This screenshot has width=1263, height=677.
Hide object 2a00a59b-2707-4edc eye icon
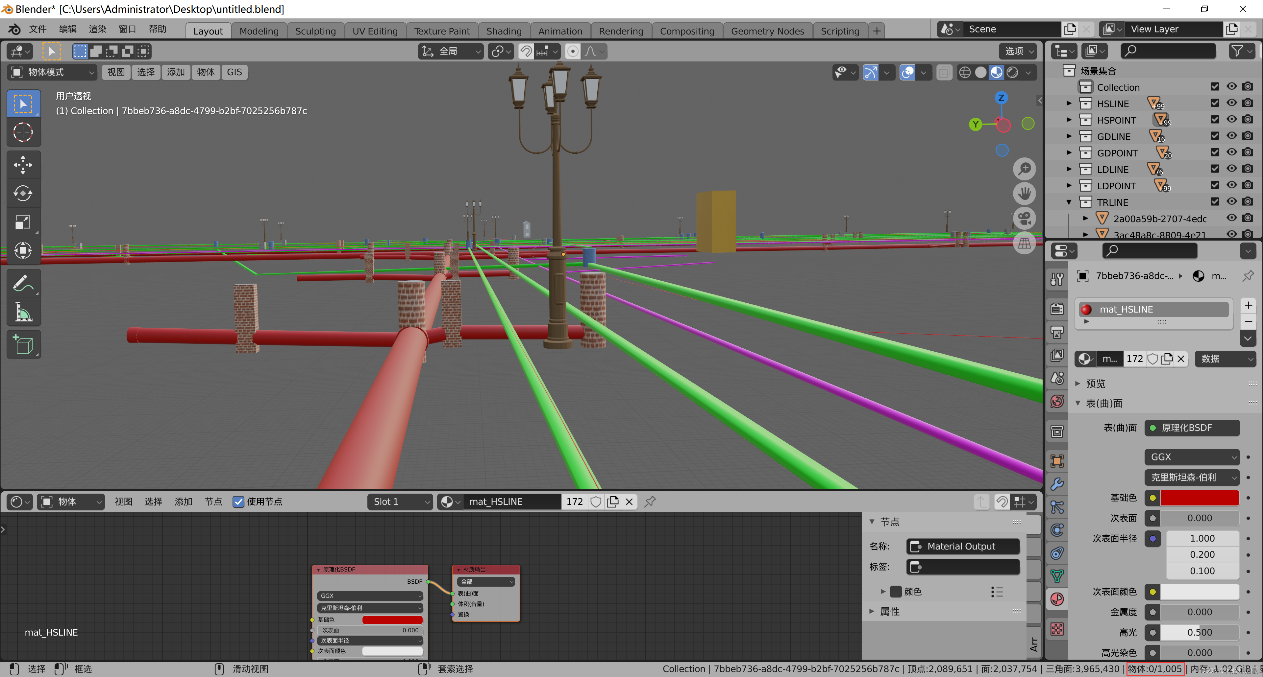(x=1231, y=218)
